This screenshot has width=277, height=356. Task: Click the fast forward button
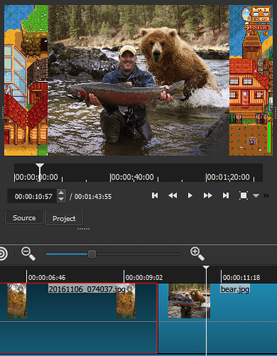[208, 196]
